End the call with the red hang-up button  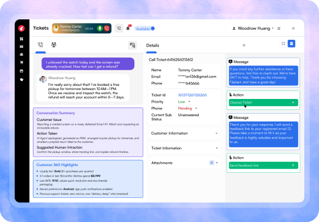pos(107,28)
